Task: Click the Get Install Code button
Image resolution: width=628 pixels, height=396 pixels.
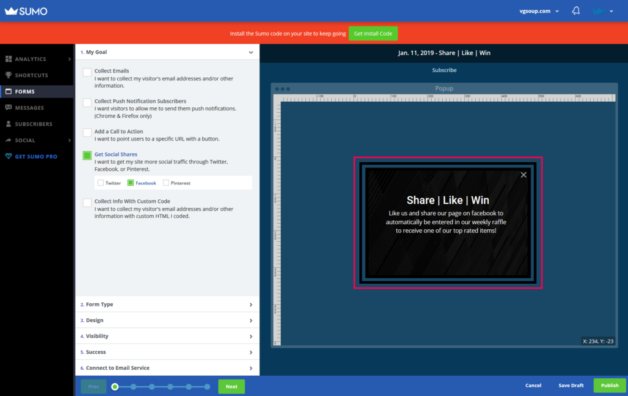Action: click(x=373, y=34)
